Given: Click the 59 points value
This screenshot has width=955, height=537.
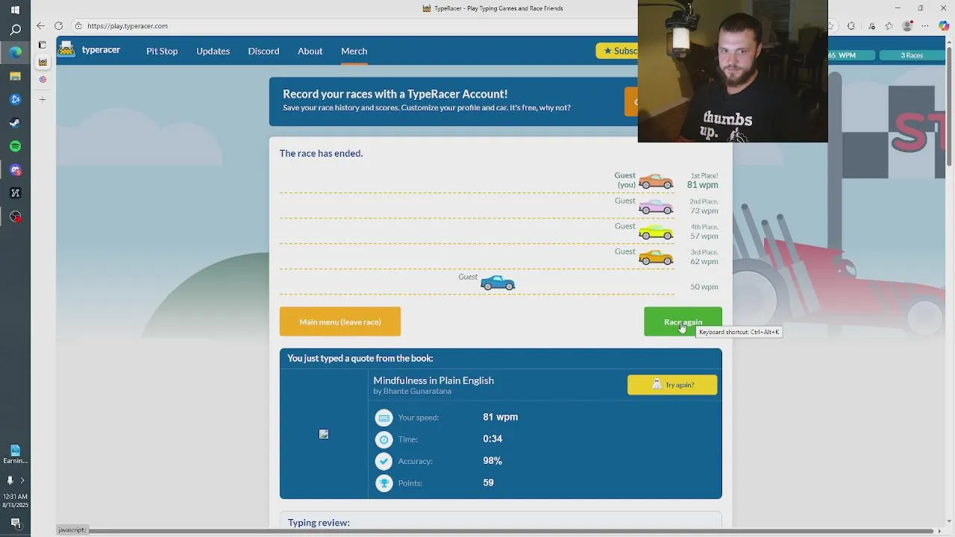Looking at the screenshot, I should click(x=488, y=483).
